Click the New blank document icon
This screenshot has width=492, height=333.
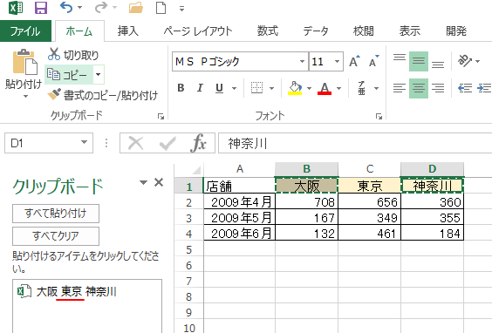coord(161,8)
